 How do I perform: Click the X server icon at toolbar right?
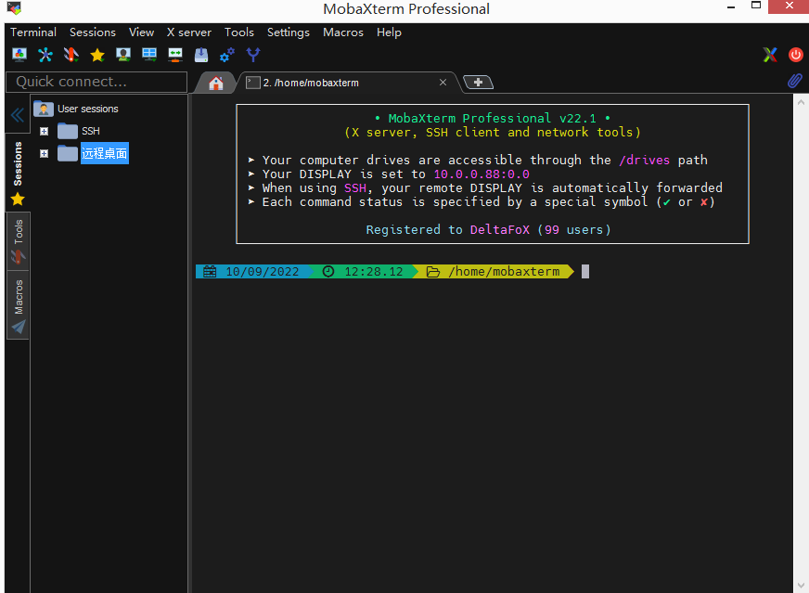click(x=770, y=54)
